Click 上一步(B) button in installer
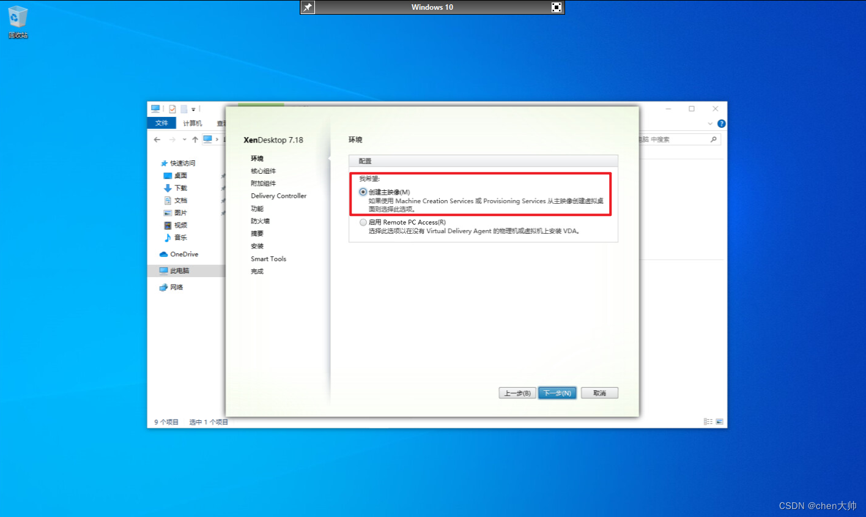 (517, 393)
